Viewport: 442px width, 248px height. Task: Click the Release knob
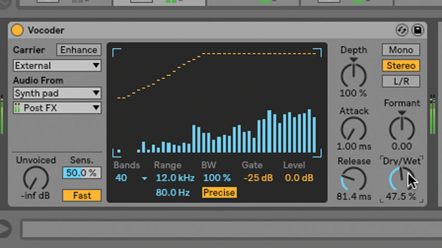pyautogui.click(x=354, y=179)
